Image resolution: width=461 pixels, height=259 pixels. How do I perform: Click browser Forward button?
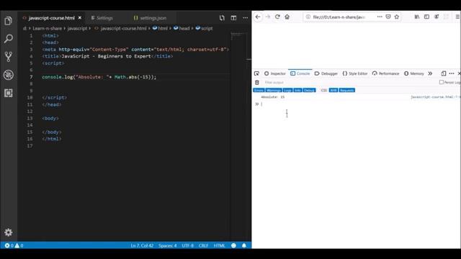(267, 17)
